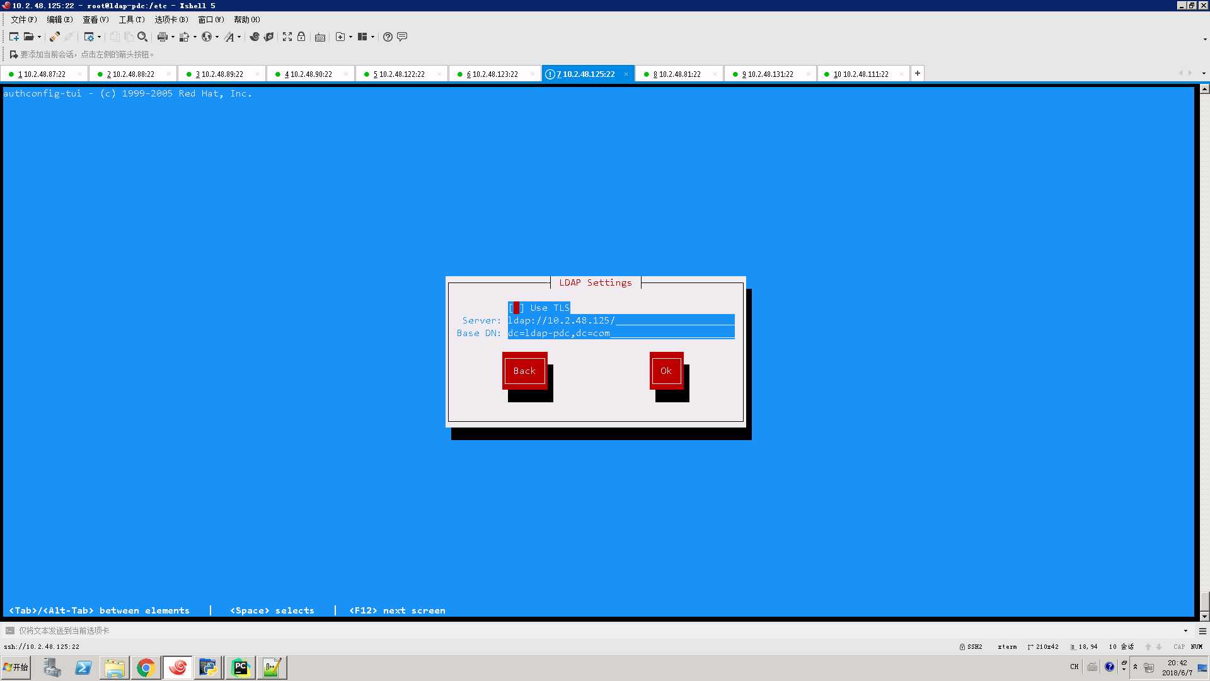This screenshot has width=1210, height=681.
Task: Open the 查看(V) menu
Action: [x=96, y=20]
